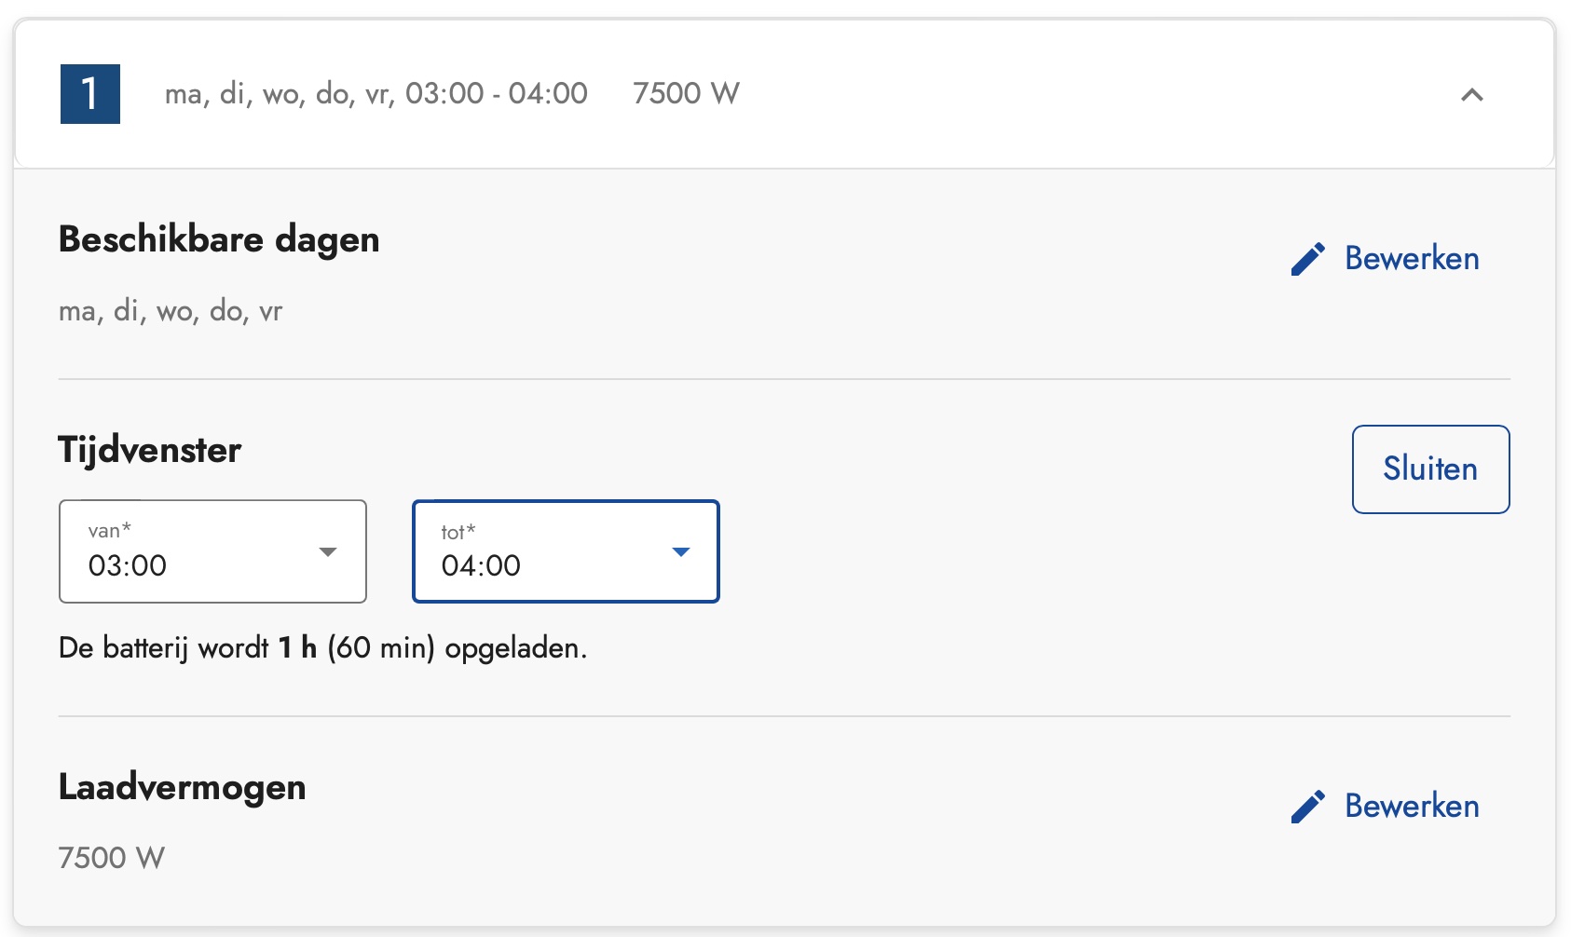Select the 04:00 end time field

point(540,564)
